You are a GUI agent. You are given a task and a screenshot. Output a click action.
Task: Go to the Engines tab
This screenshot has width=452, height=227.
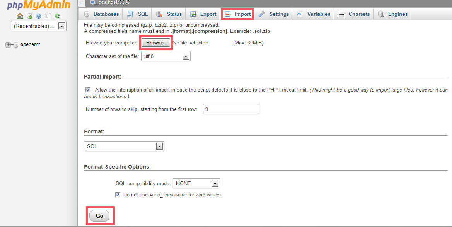click(x=392, y=14)
